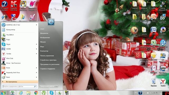
Task: Open Kaspersky Anti-Virus desktop shortcut
Action: 14,6
